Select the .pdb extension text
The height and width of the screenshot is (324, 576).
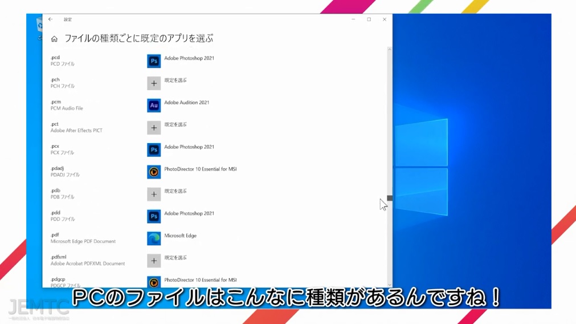point(55,191)
